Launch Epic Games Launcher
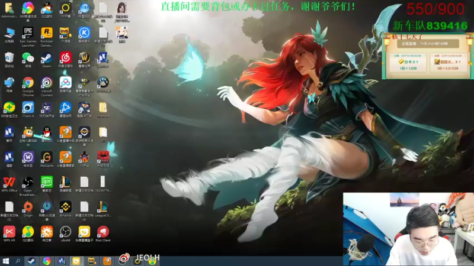The width and height of the screenshot is (474, 266). [28, 37]
